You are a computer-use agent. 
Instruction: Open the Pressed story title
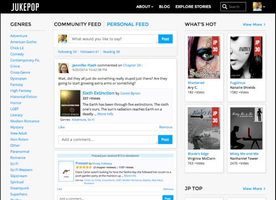tap(81, 163)
